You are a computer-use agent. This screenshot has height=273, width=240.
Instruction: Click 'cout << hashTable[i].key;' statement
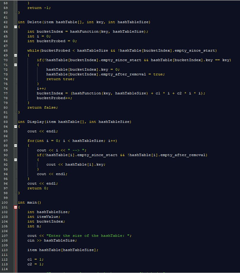tap(76, 164)
